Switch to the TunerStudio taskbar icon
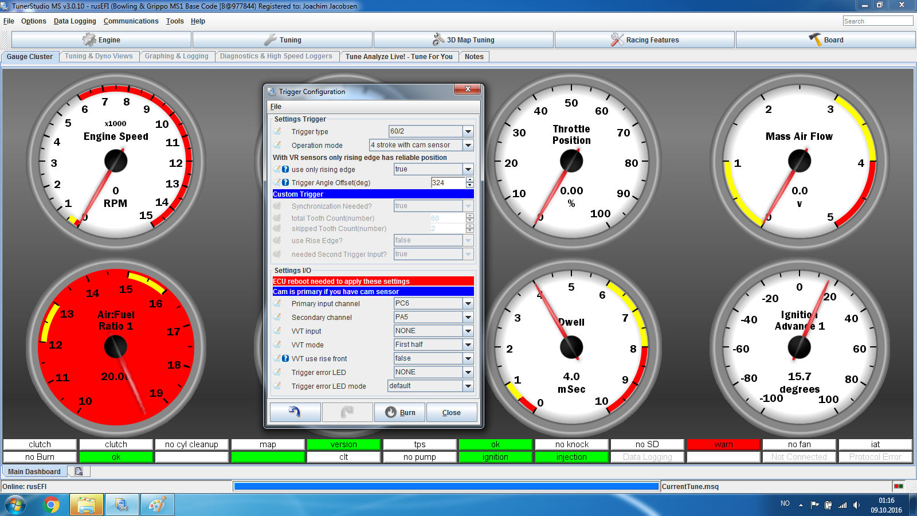This screenshot has width=917, height=516. [122, 505]
